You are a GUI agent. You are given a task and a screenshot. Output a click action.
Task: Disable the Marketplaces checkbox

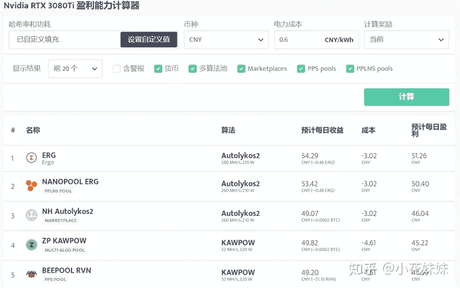(x=241, y=68)
